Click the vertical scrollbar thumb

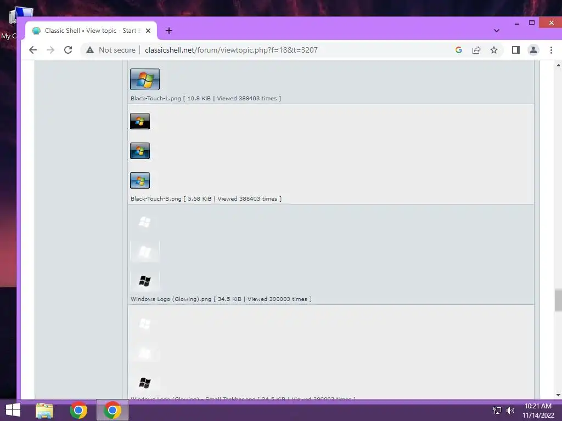pos(558,300)
